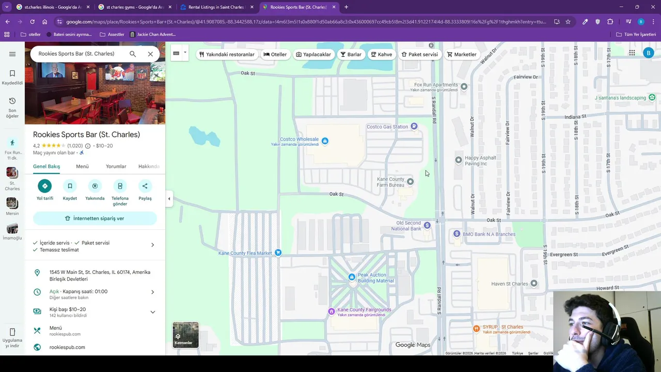
Task: Filter by Barlar chip
Action: (351, 54)
